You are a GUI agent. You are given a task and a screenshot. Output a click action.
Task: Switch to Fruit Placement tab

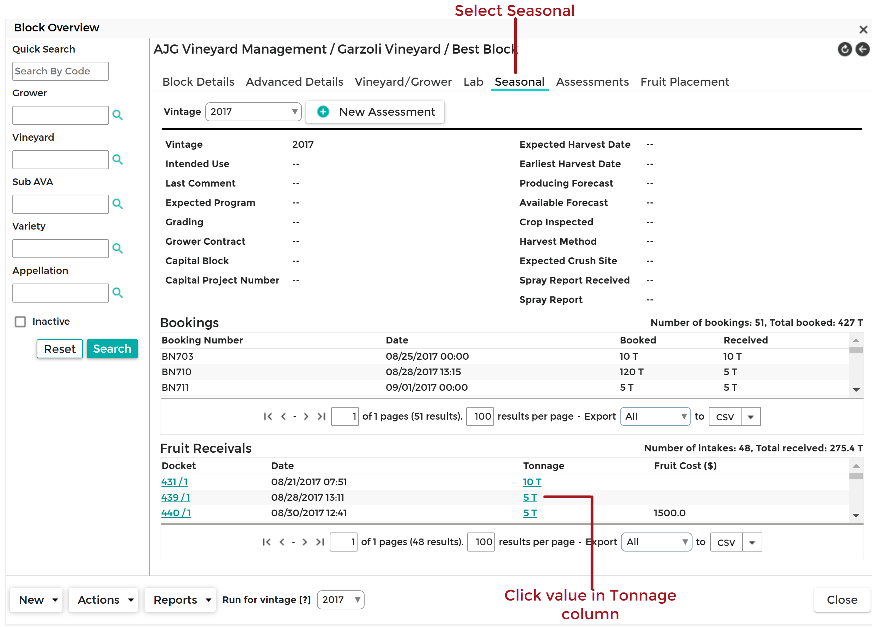coord(685,82)
